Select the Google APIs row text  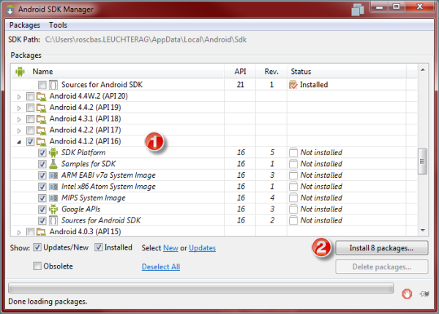click(x=80, y=209)
